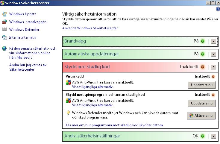Click the Windows Defender wall icon

coord(4,29)
